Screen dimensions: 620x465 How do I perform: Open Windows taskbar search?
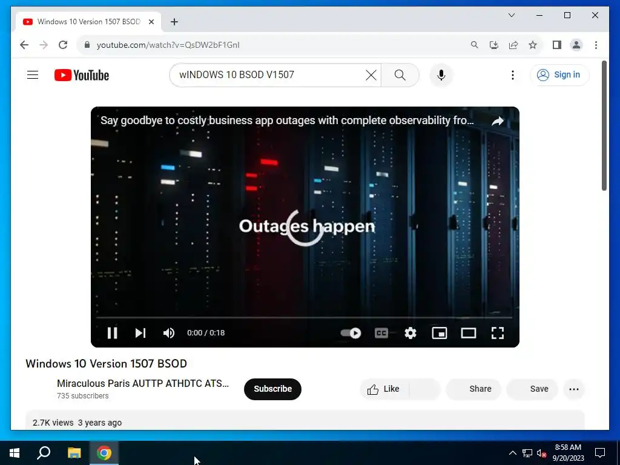44,453
